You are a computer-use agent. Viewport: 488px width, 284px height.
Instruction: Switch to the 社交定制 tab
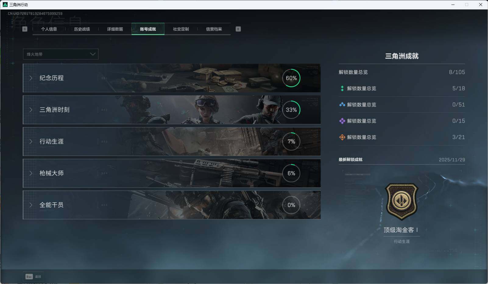point(181,29)
